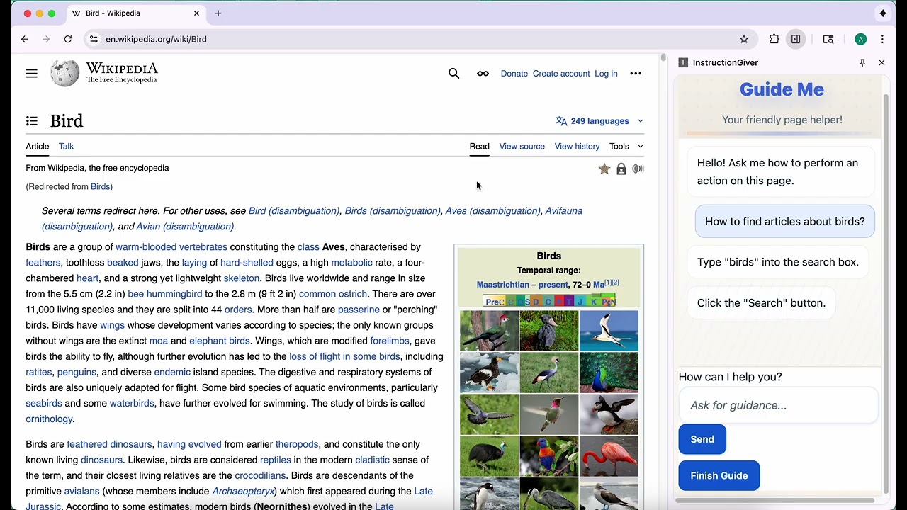Expand the 249 languages dropdown
Viewport: 907px width, 510px height.
tap(599, 121)
